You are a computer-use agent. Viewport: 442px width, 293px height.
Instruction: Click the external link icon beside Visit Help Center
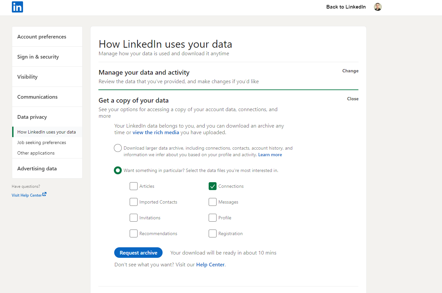coord(44,195)
